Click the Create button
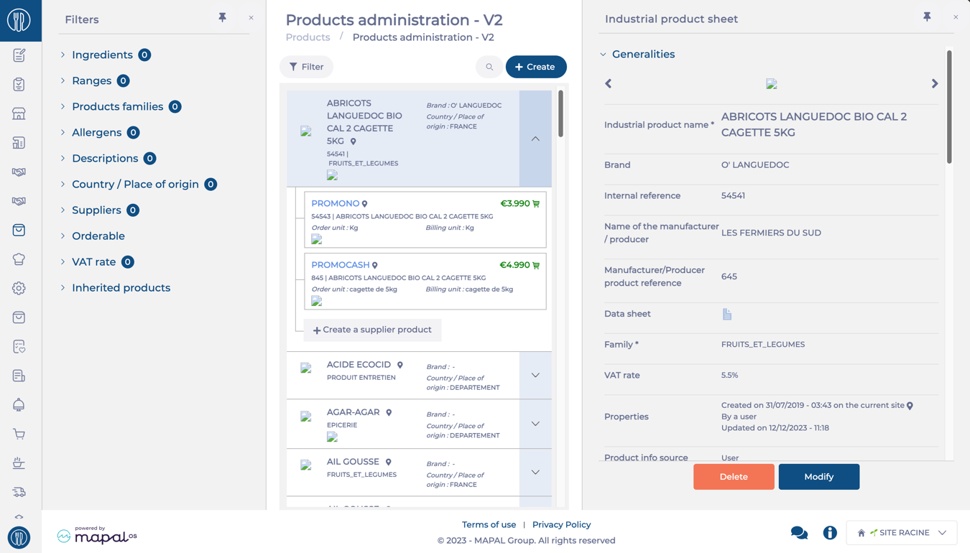This screenshot has width=970, height=553. click(536, 67)
